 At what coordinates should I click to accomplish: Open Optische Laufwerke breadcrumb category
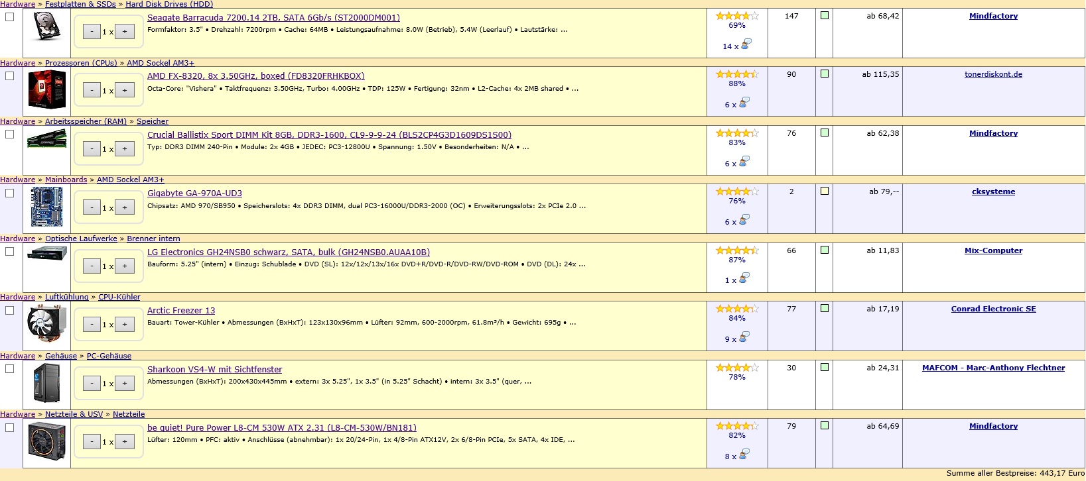tap(81, 239)
